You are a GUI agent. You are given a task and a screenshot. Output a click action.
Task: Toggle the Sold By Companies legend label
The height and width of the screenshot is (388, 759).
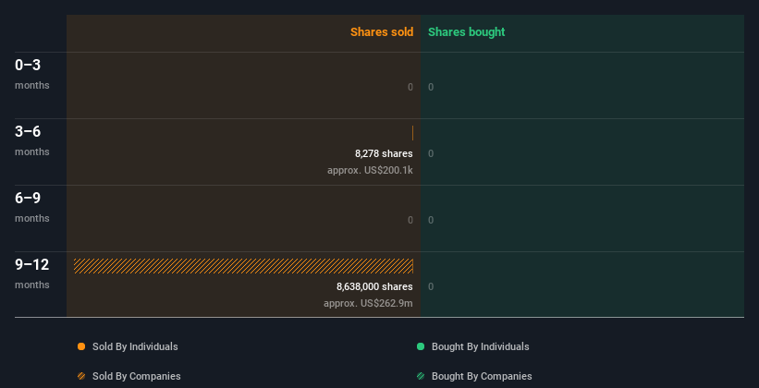click(136, 376)
